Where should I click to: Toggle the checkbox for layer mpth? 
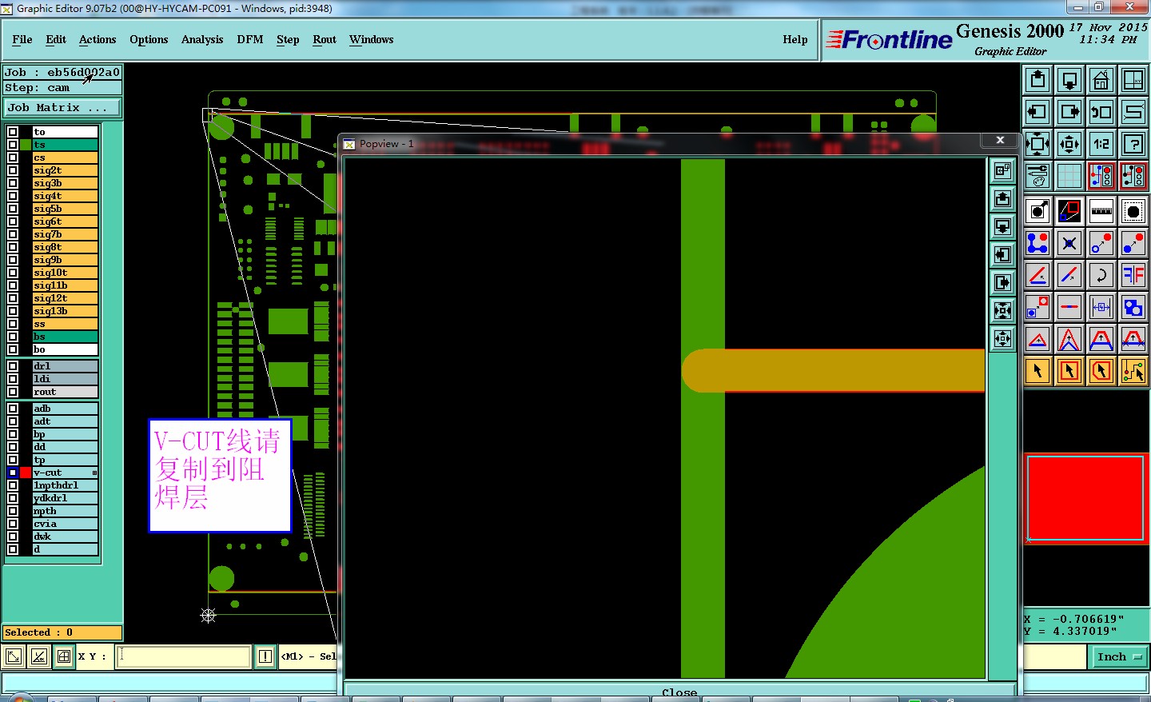point(13,511)
